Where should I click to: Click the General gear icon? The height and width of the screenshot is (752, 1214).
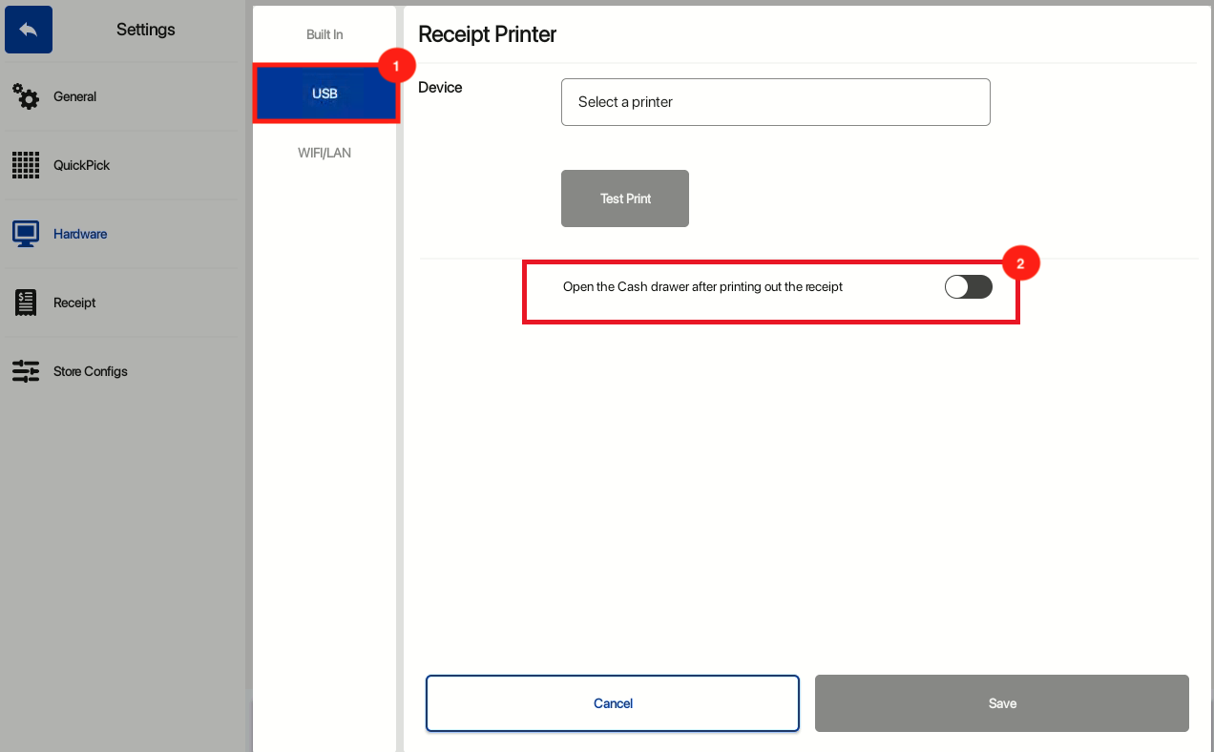pyautogui.click(x=26, y=96)
